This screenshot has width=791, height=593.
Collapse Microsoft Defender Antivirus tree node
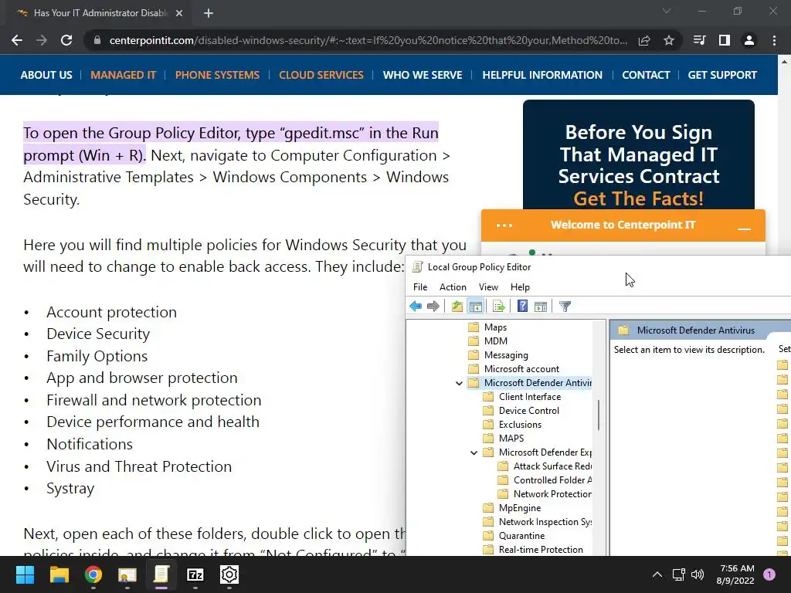click(459, 383)
